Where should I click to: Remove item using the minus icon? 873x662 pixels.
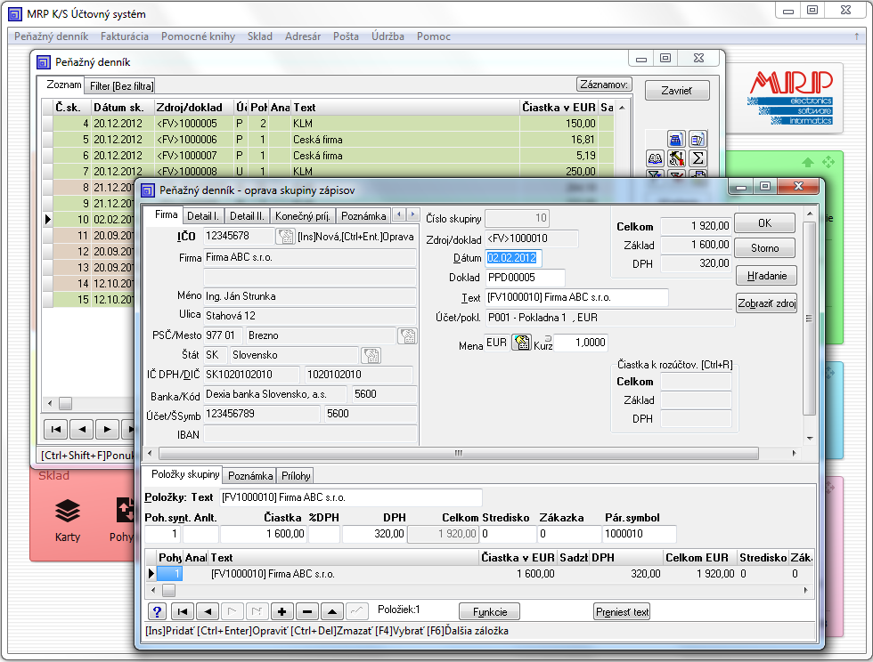tap(307, 611)
